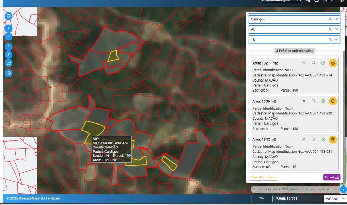Viewport: 347px width, 205px height.
Task: Export the selected parcels
Action: pyautogui.click(x=332, y=177)
